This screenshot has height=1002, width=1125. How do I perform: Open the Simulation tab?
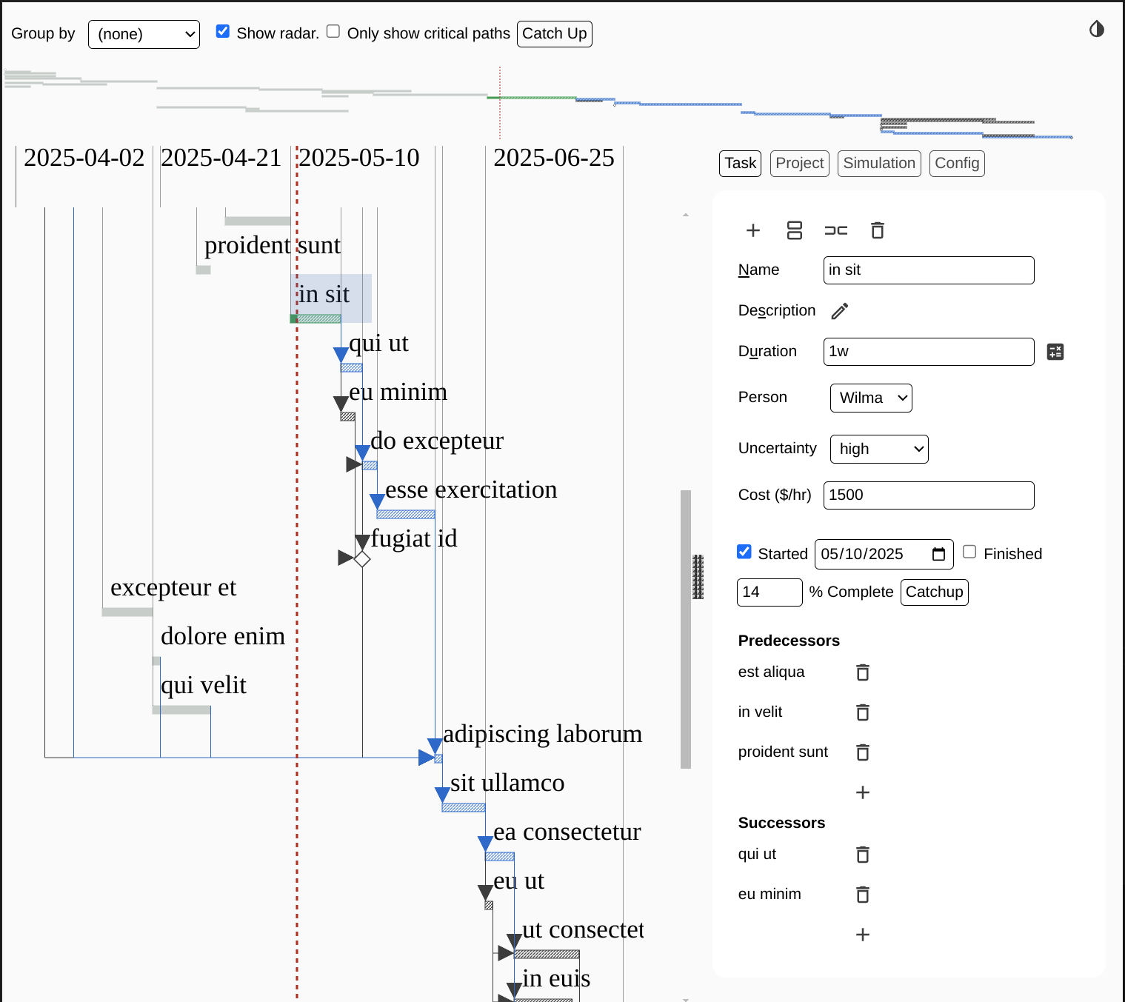point(879,163)
